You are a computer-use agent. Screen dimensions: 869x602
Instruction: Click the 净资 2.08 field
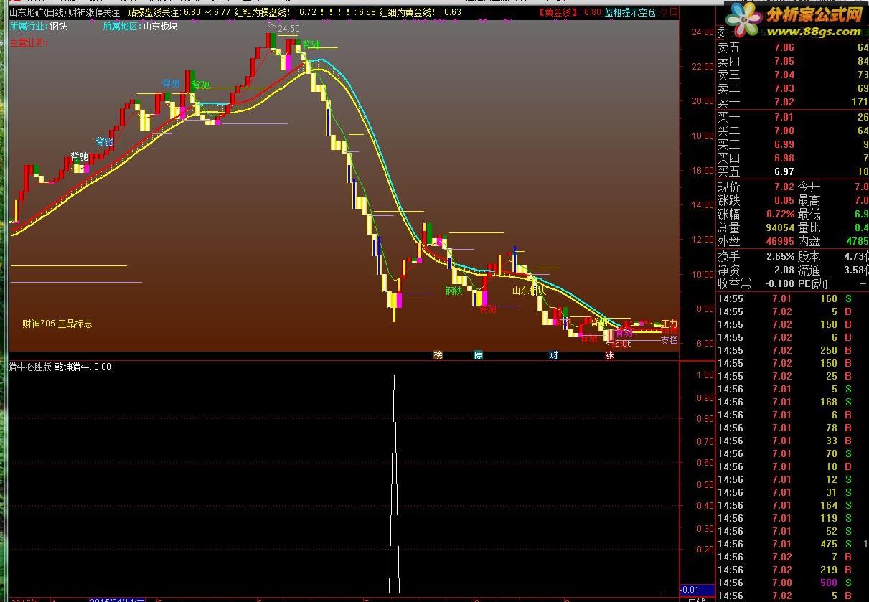[x=756, y=270]
